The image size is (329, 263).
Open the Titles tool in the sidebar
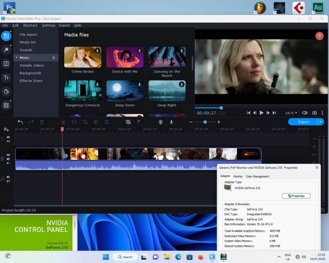[x=6, y=78]
